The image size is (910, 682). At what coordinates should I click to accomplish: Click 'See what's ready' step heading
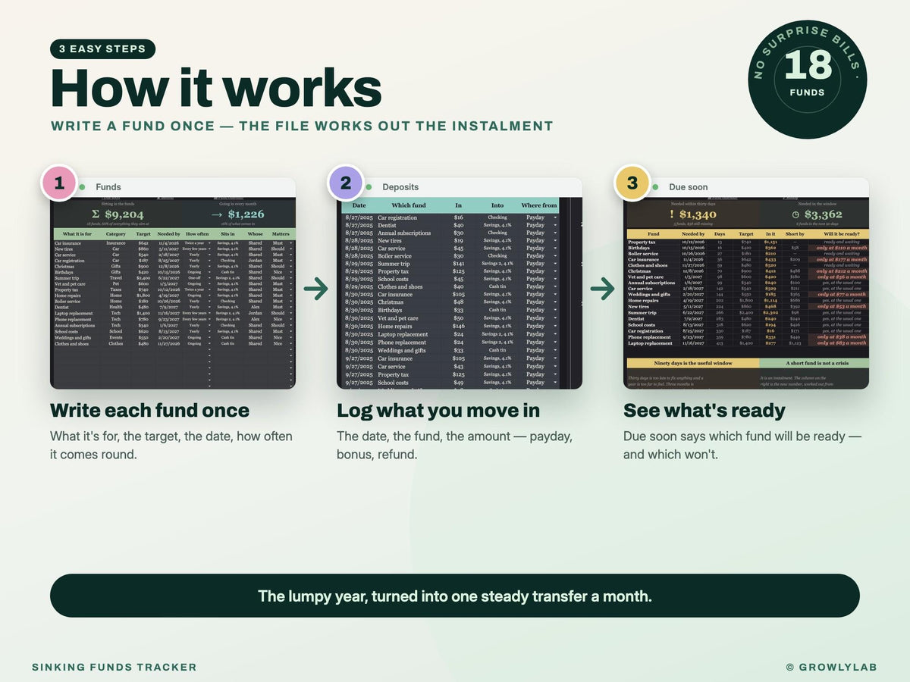704,410
